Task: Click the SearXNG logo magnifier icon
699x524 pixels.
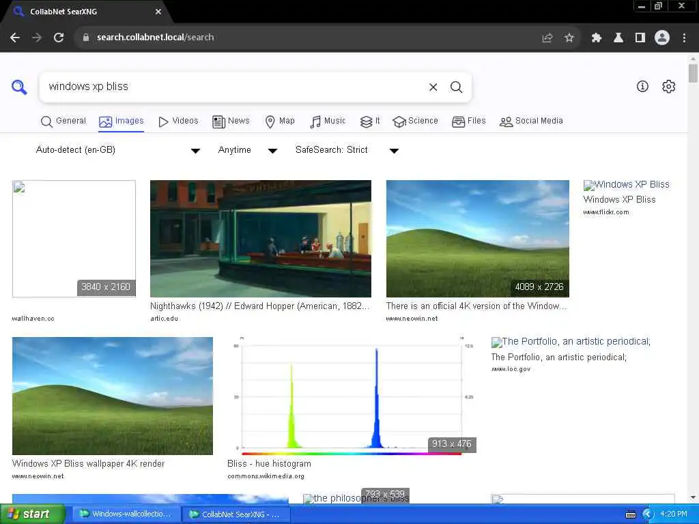Action: click(19, 87)
